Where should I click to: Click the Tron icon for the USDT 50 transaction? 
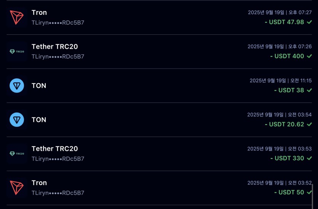pos(17,188)
